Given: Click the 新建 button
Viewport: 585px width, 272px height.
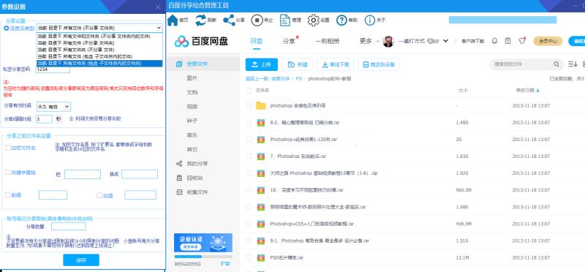Looking at the screenshot, I should [298, 64].
